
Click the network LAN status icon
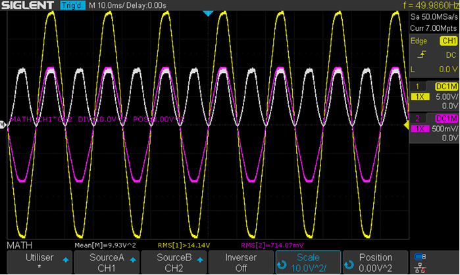point(420,268)
